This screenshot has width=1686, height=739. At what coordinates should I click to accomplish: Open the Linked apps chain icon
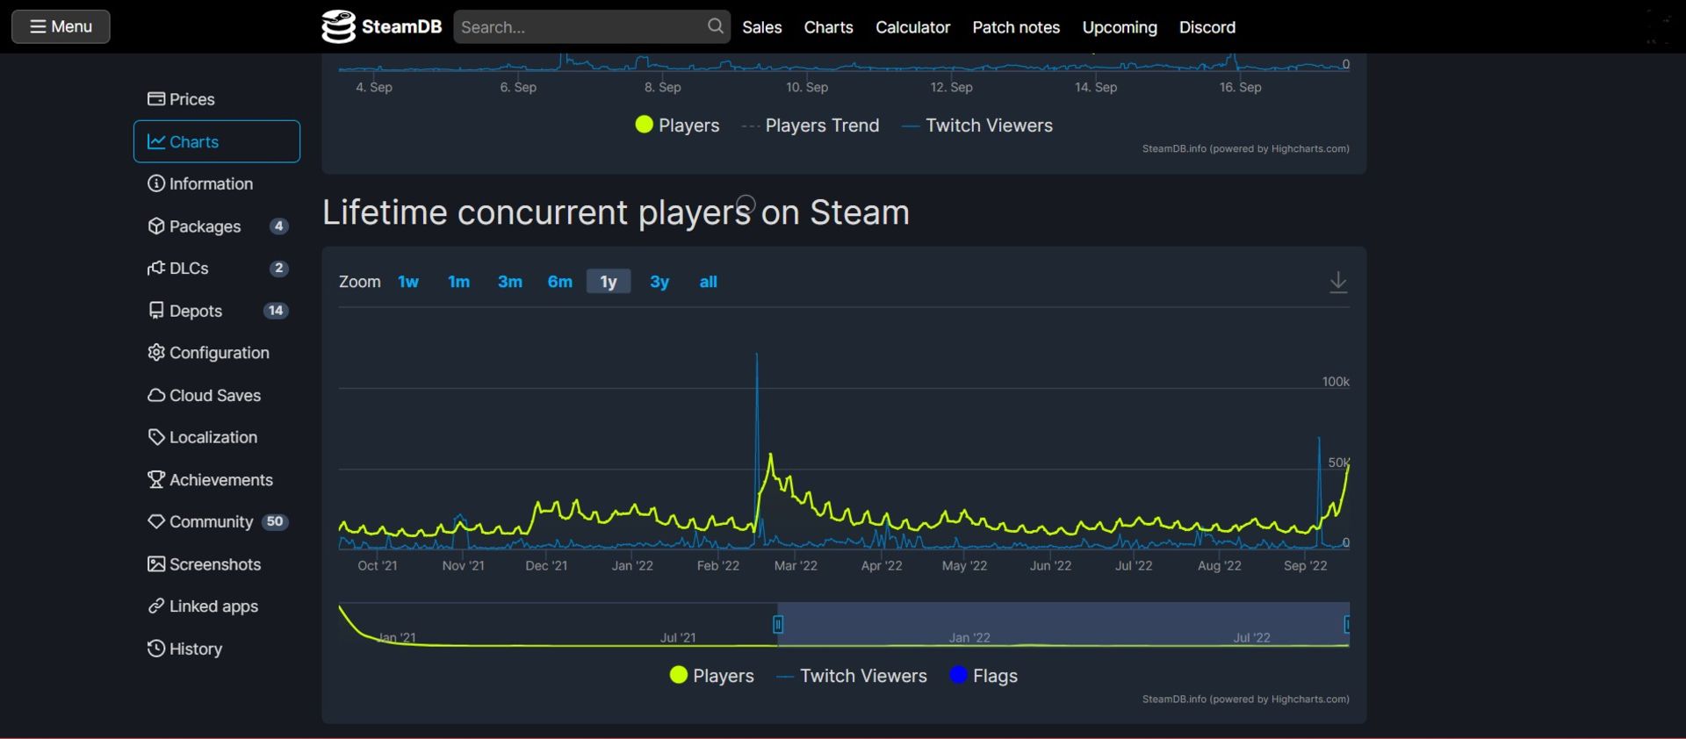coord(156,606)
